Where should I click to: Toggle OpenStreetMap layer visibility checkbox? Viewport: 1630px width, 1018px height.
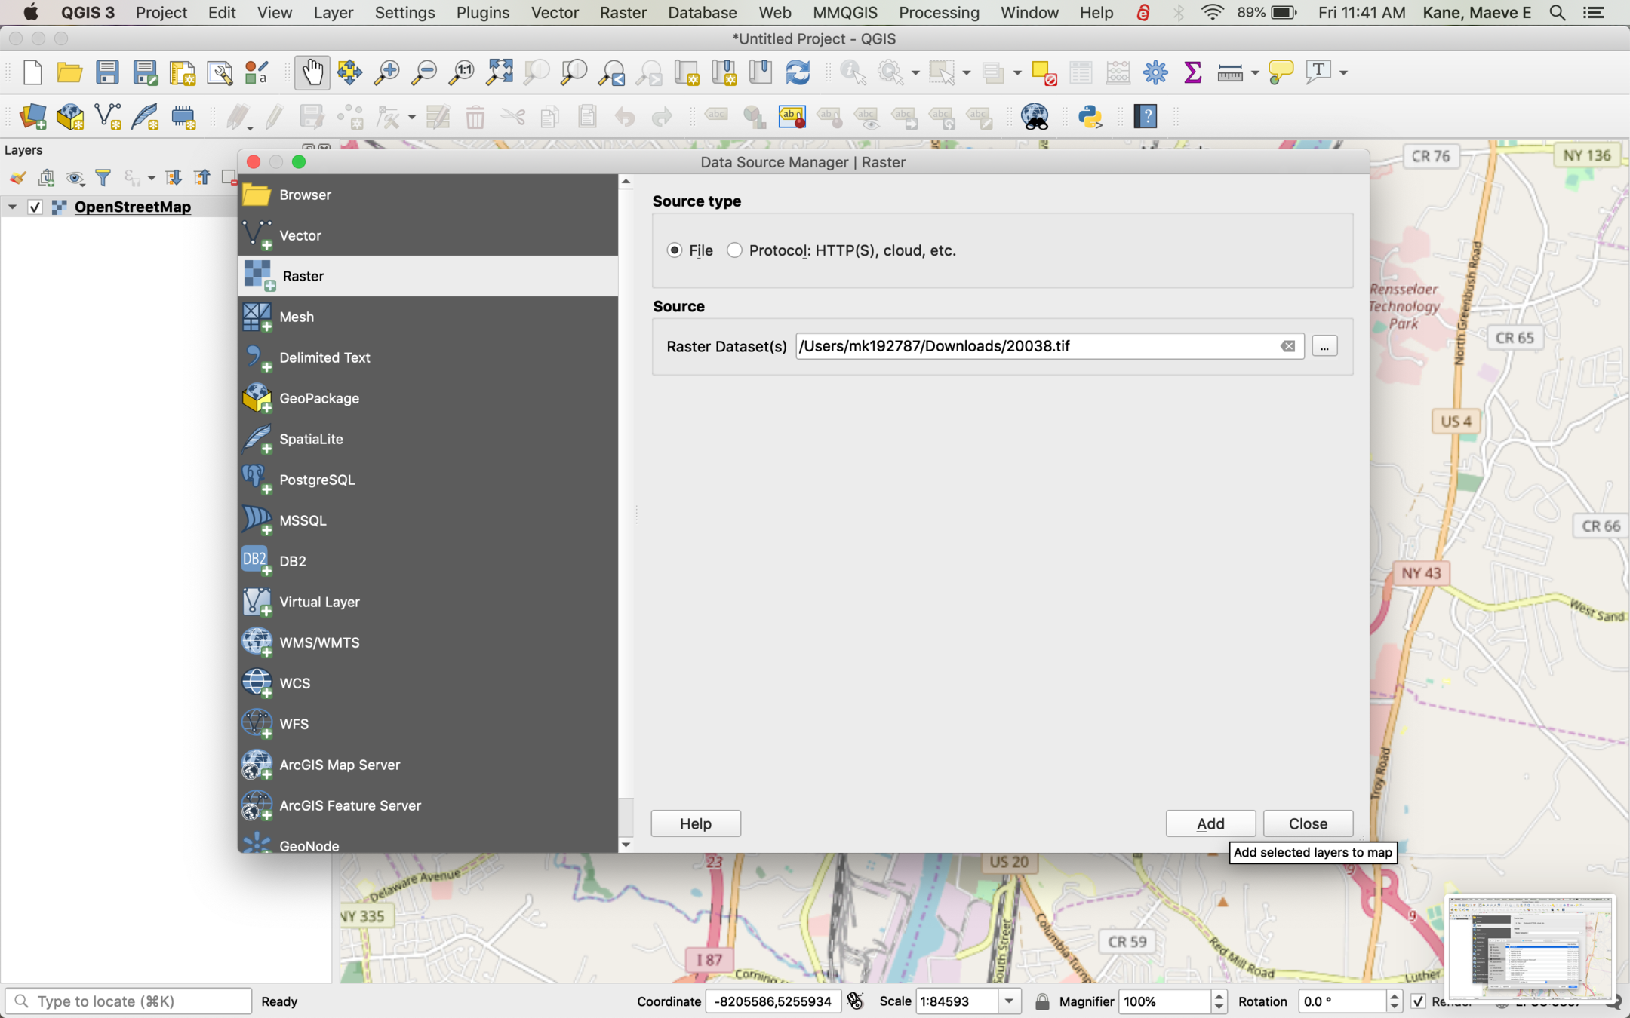pos(35,207)
